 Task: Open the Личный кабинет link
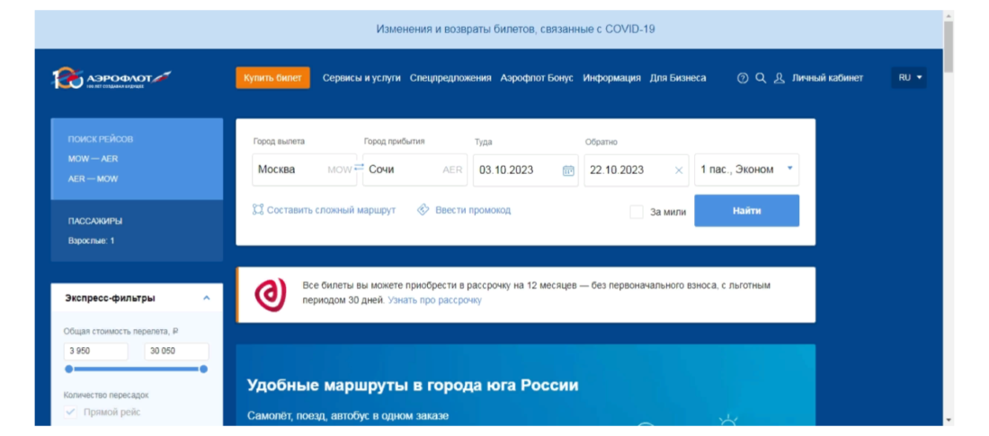tap(827, 78)
